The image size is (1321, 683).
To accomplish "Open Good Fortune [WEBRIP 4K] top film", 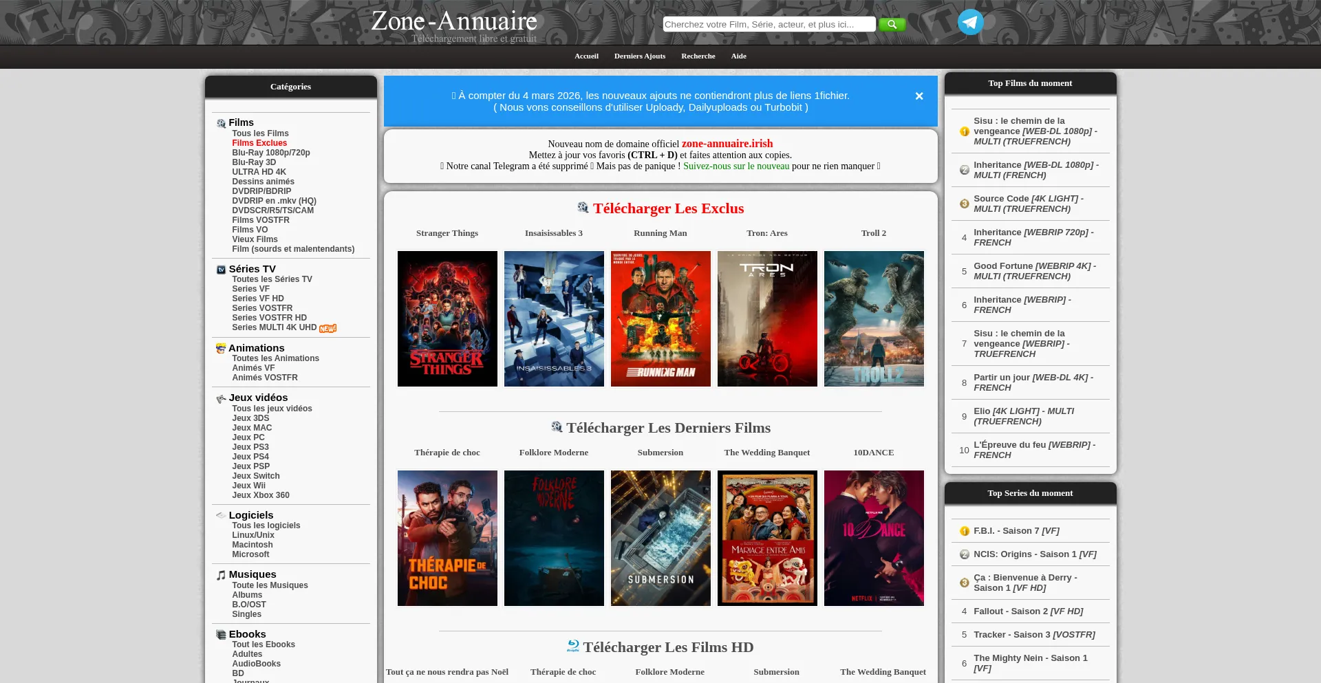I will pyautogui.click(x=1035, y=271).
